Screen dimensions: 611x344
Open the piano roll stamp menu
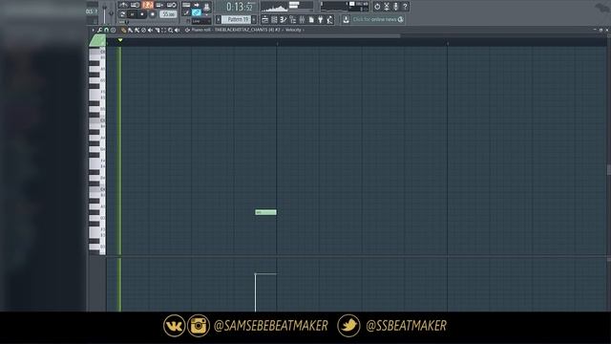coord(113,30)
